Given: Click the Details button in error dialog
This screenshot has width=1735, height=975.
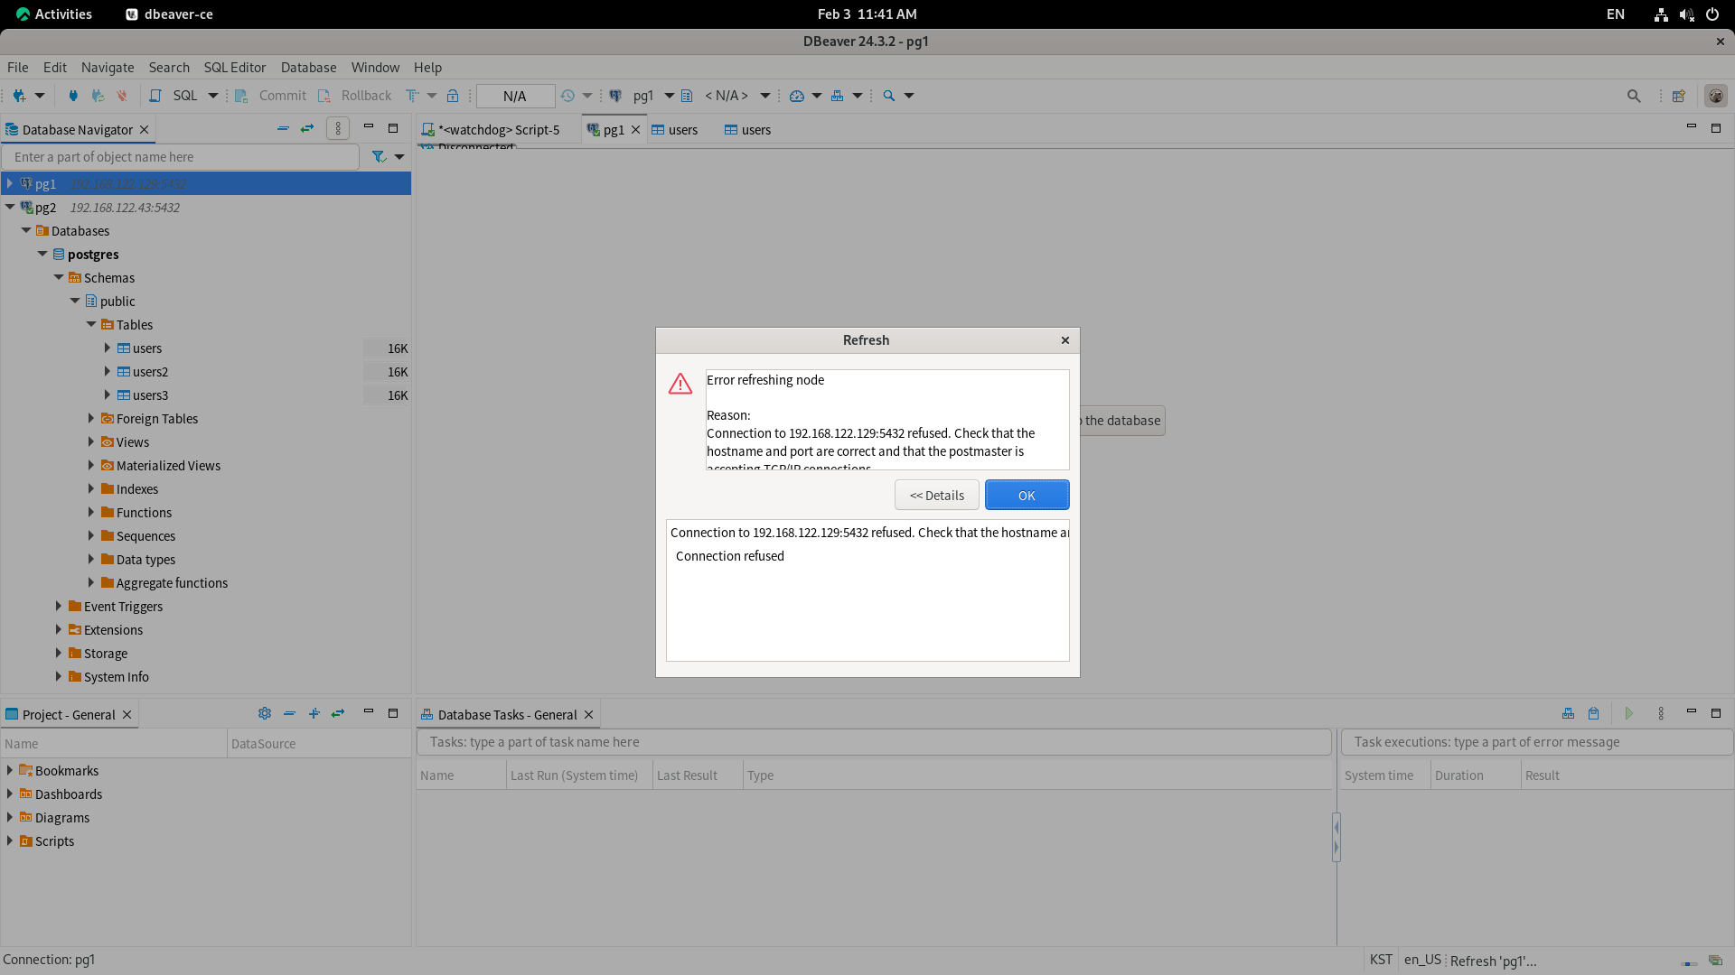Looking at the screenshot, I should [x=936, y=496].
